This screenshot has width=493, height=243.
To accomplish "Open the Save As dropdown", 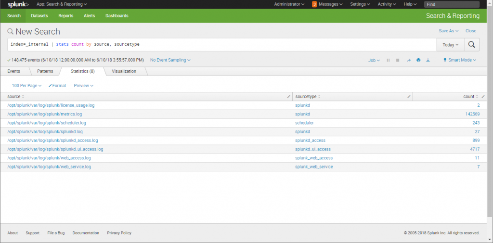I will (449, 31).
